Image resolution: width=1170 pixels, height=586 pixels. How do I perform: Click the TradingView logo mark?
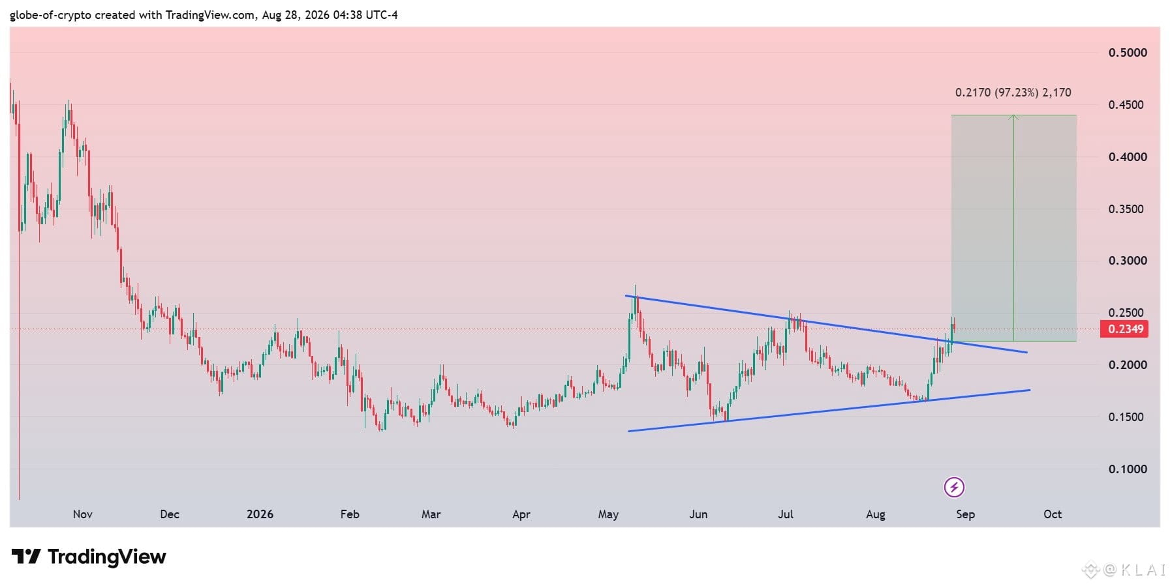[26, 557]
